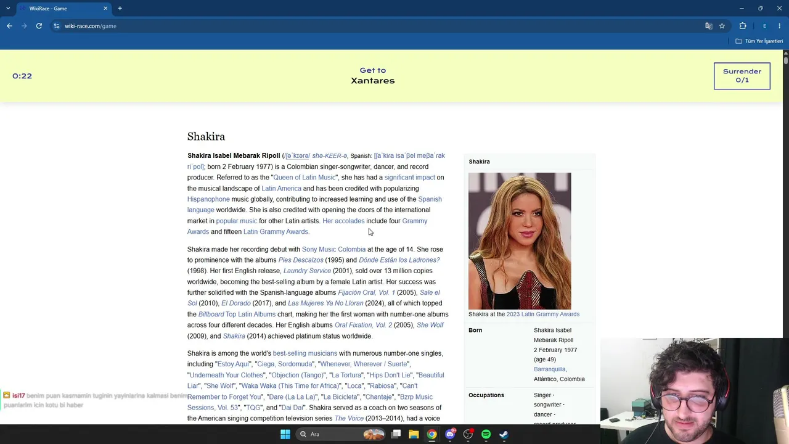Open the Objection (Tango) link

click(298, 375)
